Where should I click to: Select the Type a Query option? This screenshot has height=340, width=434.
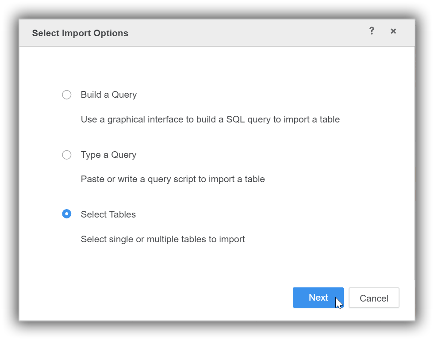pyautogui.click(x=67, y=155)
